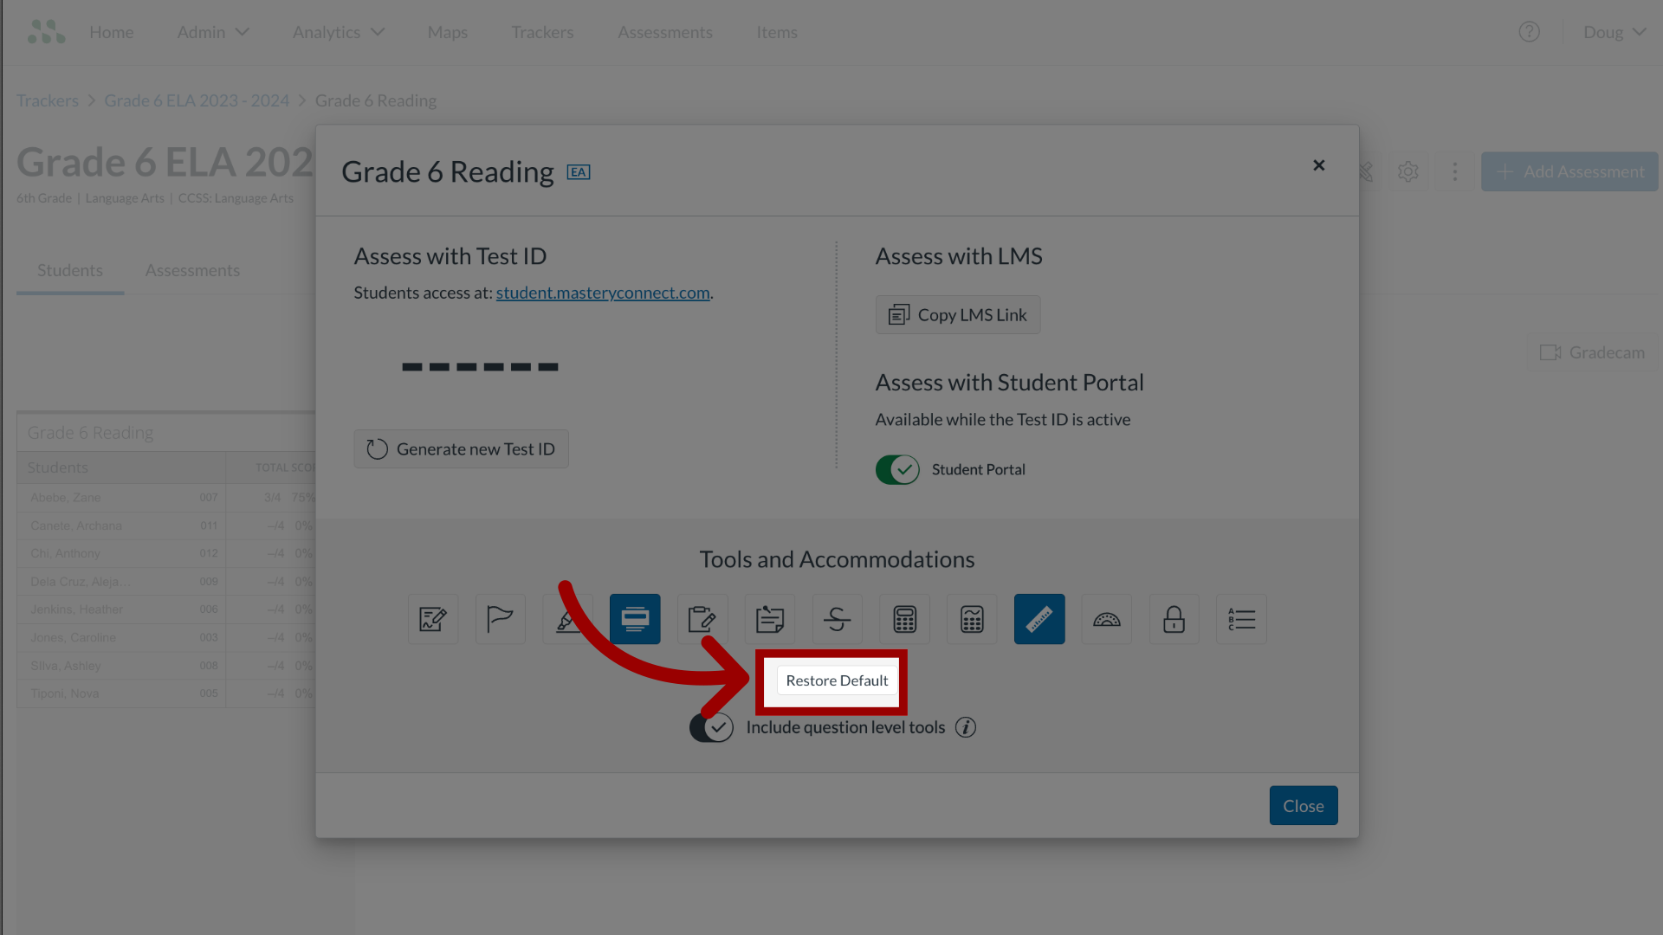Click the Trackers breadcrumb link
Viewport: 1663px width, 935px height.
[48, 100]
